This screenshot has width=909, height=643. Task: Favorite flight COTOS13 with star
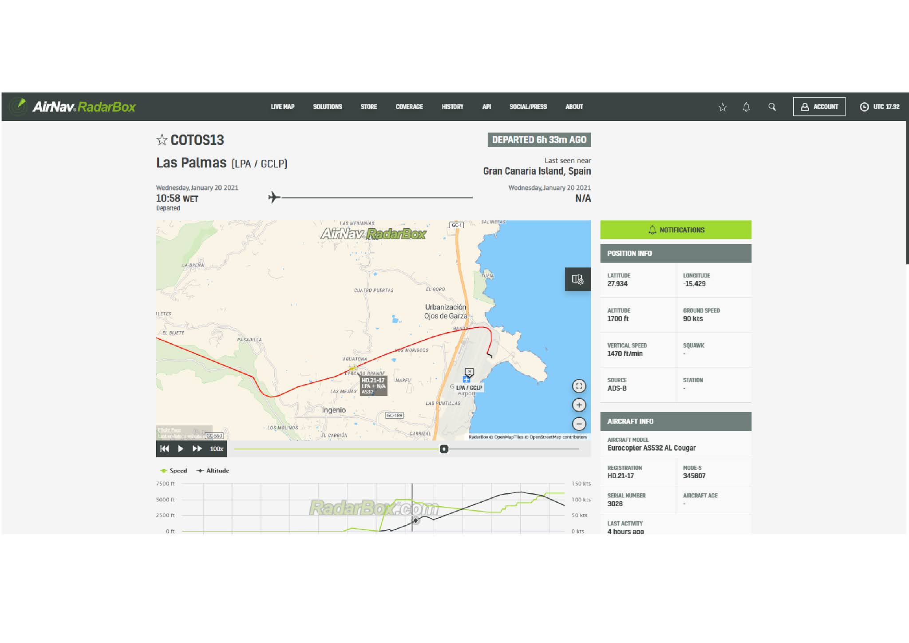162,140
